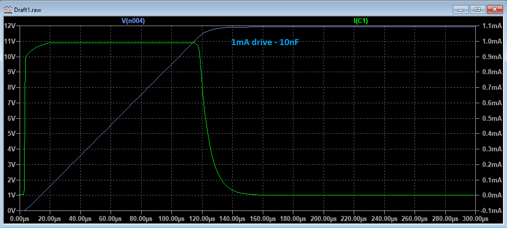Click the 180.00µs time axis label
This screenshot has width=507, height=228.
tap(293, 219)
